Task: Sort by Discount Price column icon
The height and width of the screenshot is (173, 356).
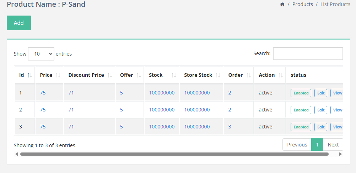Action: coord(110,75)
